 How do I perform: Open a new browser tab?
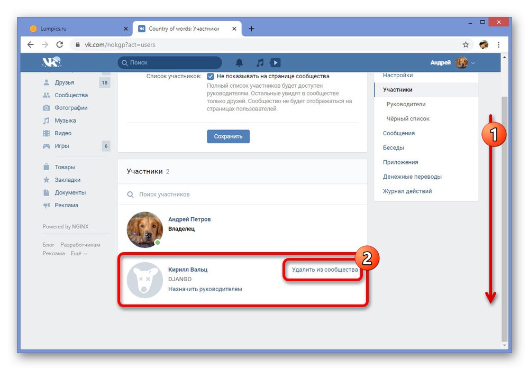tap(251, 29)
